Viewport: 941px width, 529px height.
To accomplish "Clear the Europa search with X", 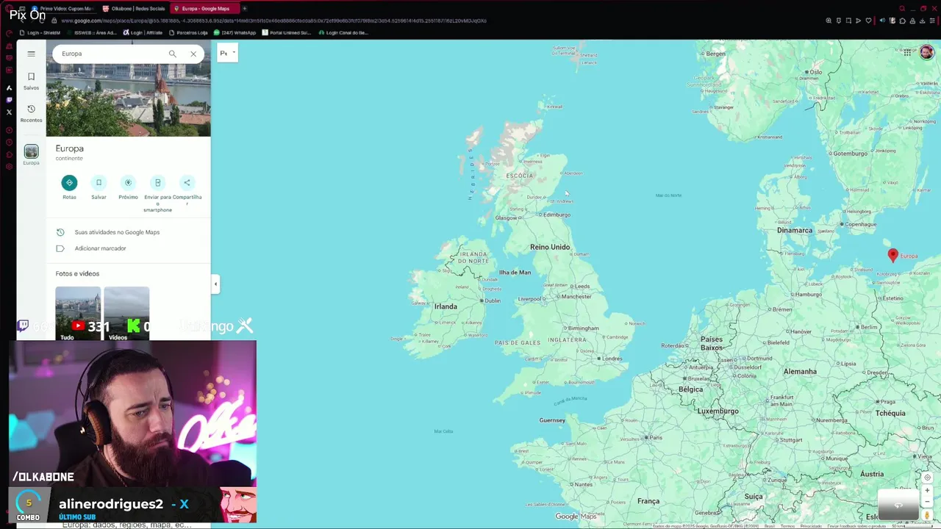I will [x=193, y=54].
